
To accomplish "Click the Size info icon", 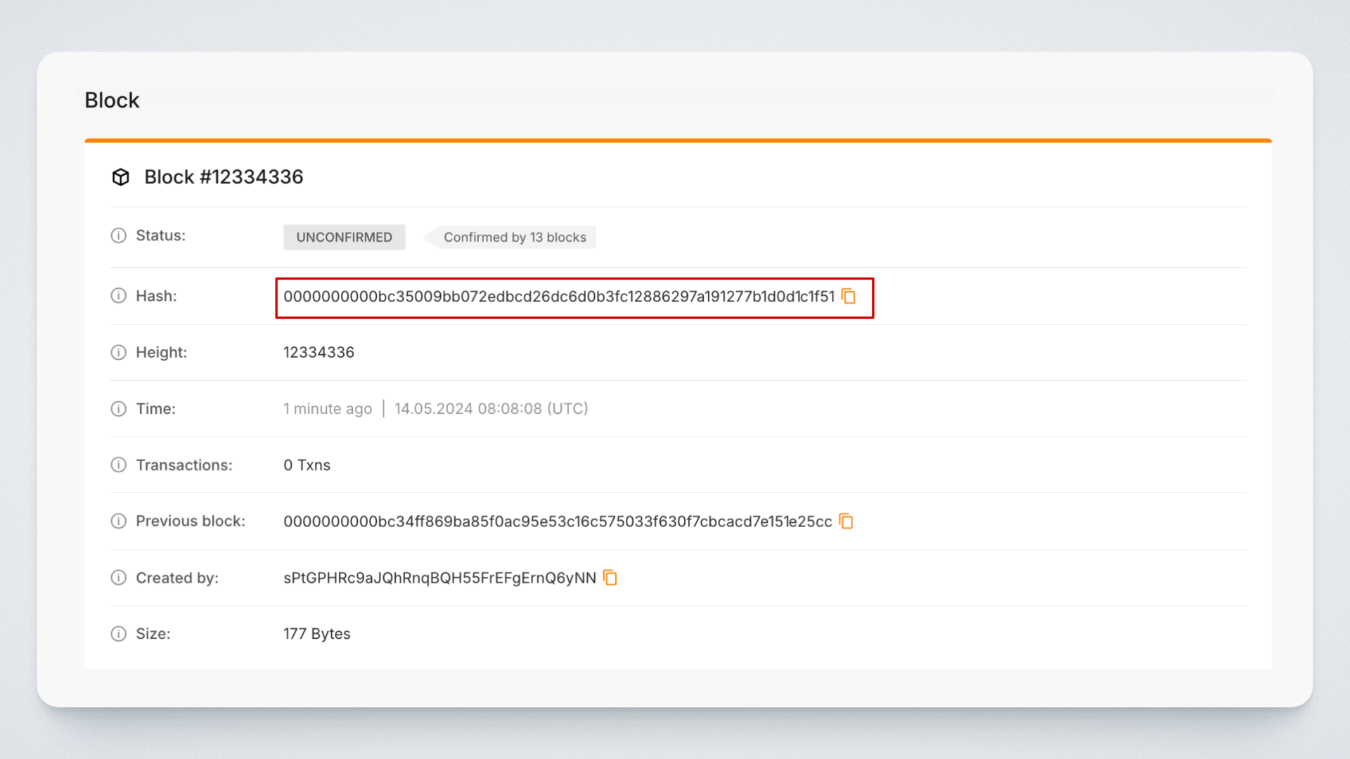I will coord(118,634).
